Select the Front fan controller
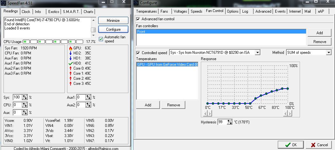This screenshot has height=150, width=335. coord(221,32)
